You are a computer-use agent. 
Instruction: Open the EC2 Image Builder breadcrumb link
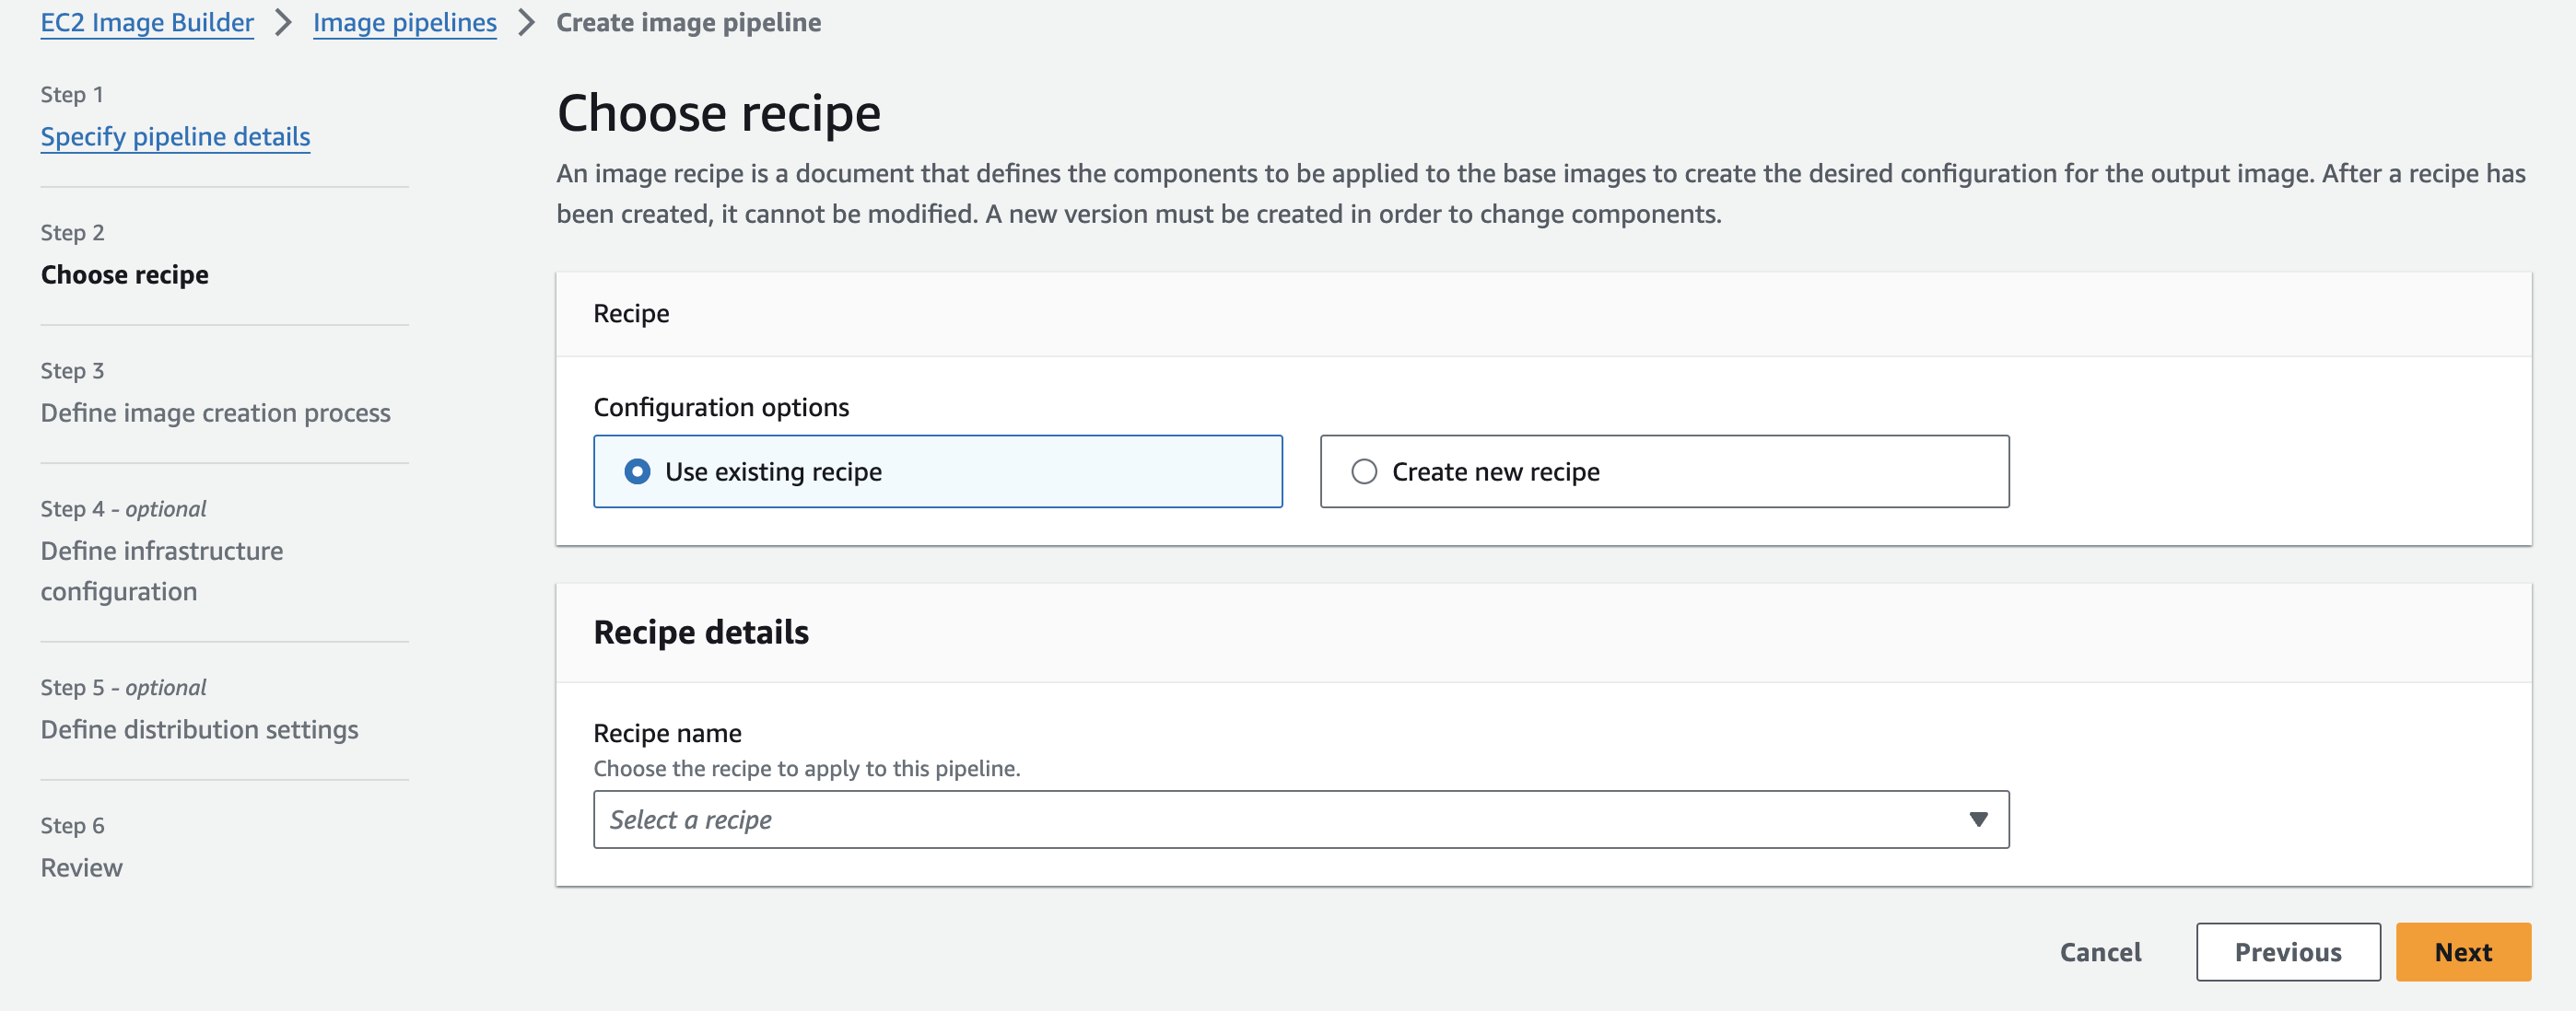pyautogui.click(x=147, y=22)
